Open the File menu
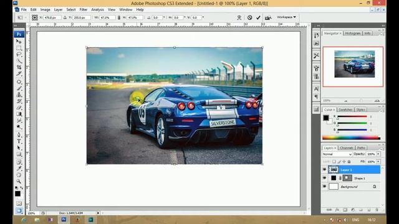399x224 pixels. (24, 10)
